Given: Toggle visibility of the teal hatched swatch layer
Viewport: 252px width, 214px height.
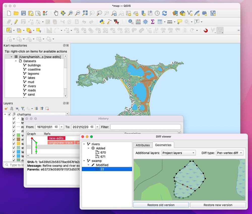Looking at the screenshot, I should pos(14,148).
